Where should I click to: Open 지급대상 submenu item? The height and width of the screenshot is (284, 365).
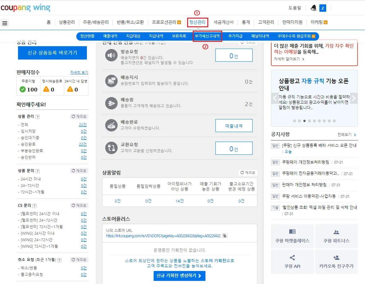[133, 36]
